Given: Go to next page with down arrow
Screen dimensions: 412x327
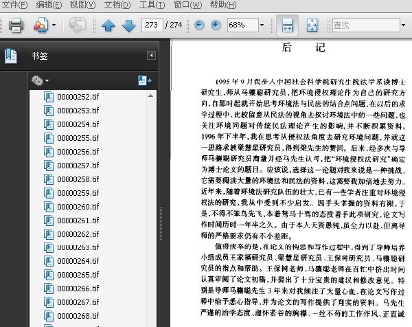Looking at the screenshot, I should [129, 25].
